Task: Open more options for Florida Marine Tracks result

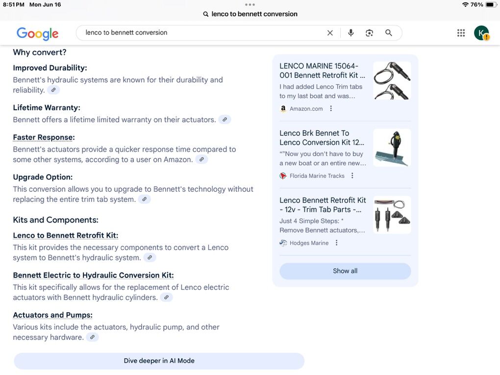Action: (x=352, y=176)
